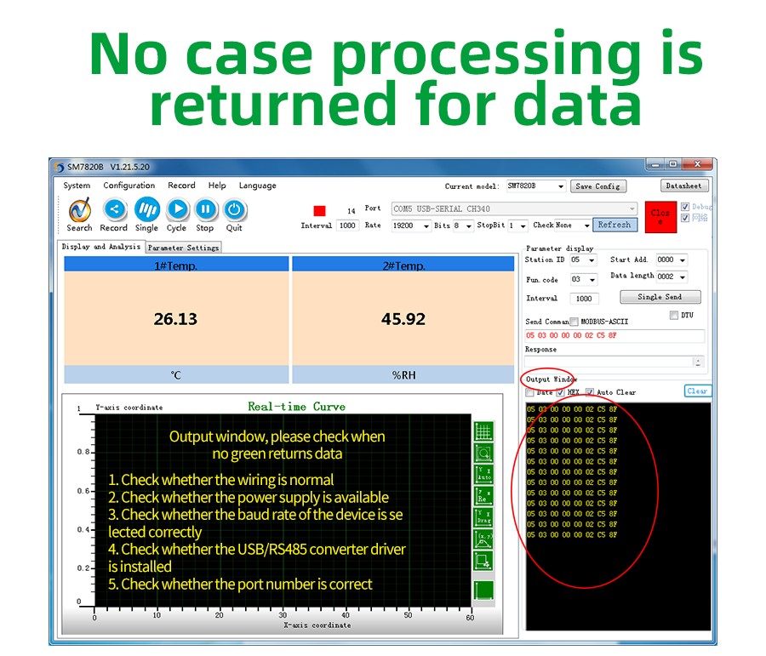The image size is (766, 656).
Task: Enable the MODBUS-ASCII checkbox
Action: point(574,322)
